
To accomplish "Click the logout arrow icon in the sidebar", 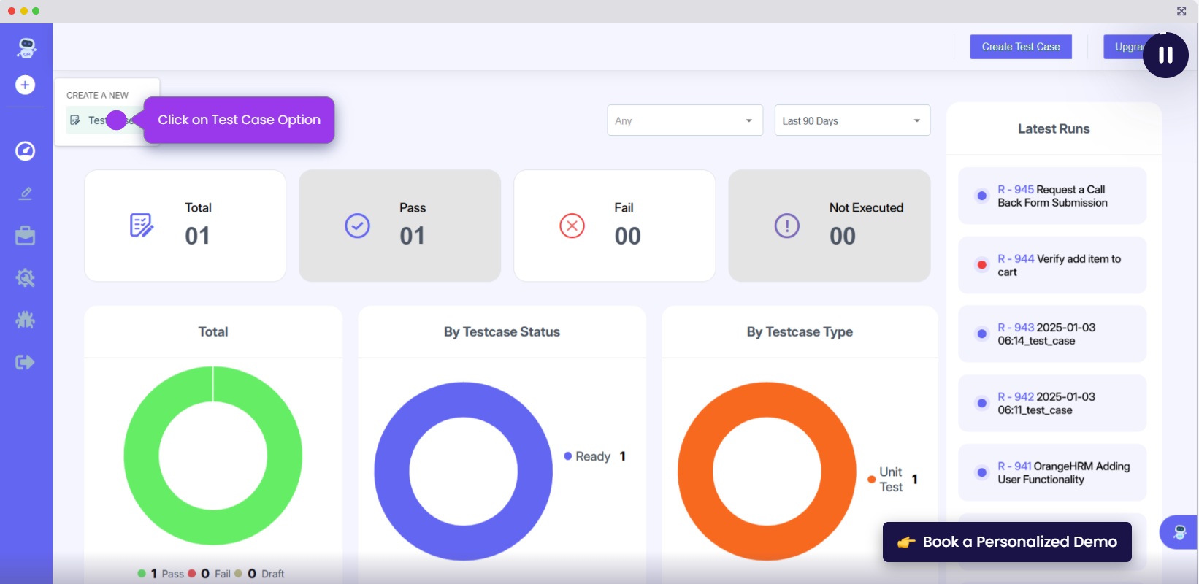I will point(26,362).
